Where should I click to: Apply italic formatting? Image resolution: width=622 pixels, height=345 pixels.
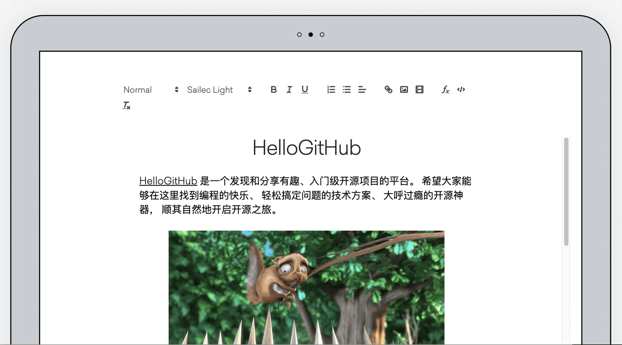pos(289,89)
